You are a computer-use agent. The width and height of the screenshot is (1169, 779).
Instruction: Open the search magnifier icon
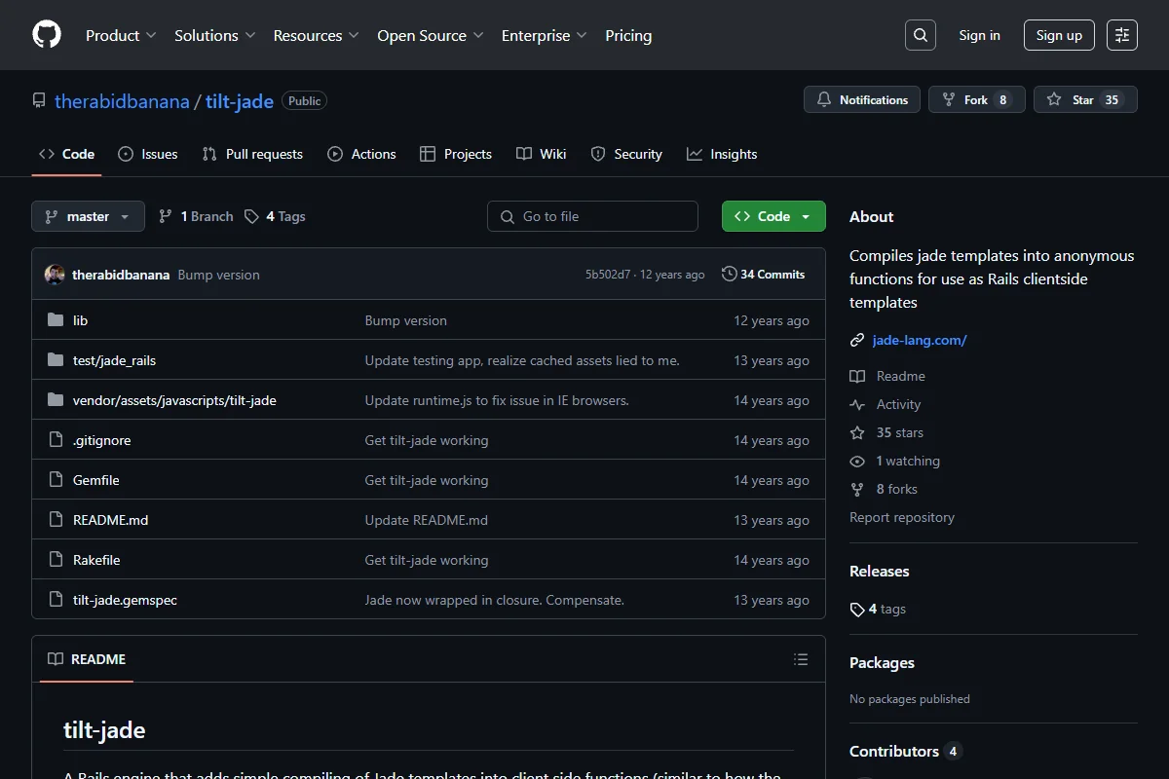921,35
